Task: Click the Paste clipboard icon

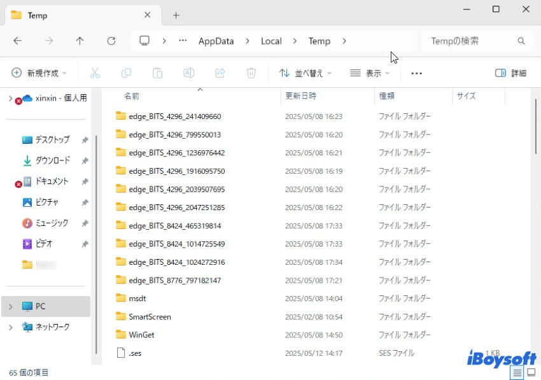Action: 157,73
